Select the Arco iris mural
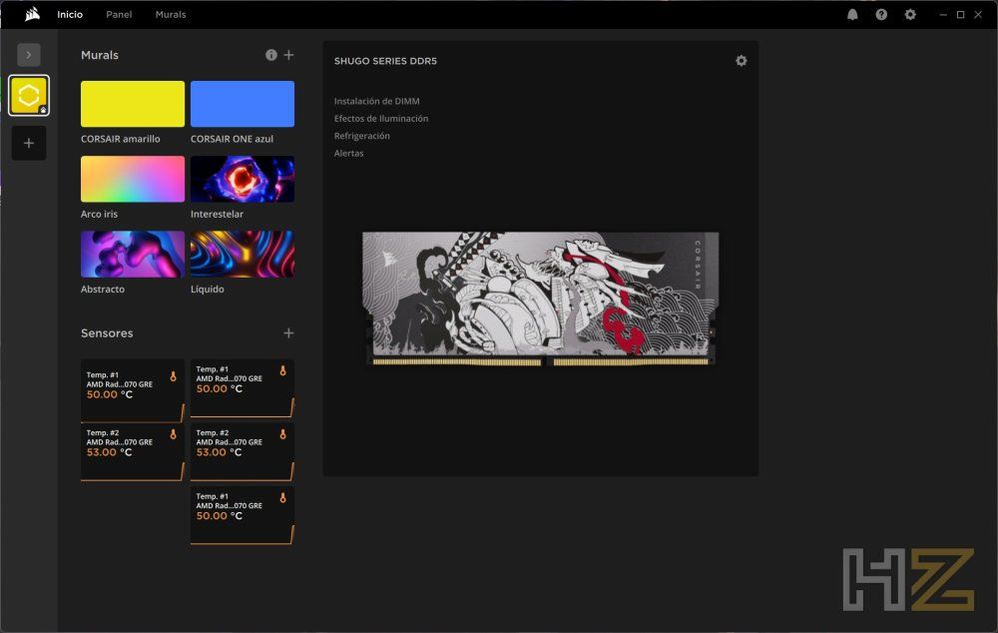 point(133,179)
